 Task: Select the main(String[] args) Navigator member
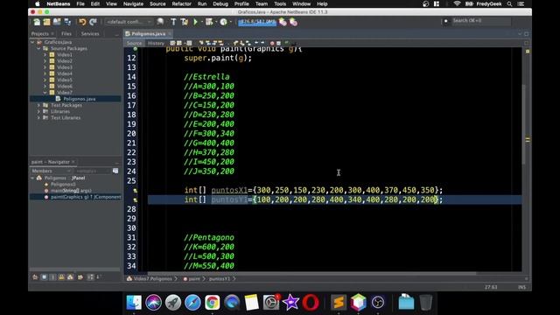[71, 191]
